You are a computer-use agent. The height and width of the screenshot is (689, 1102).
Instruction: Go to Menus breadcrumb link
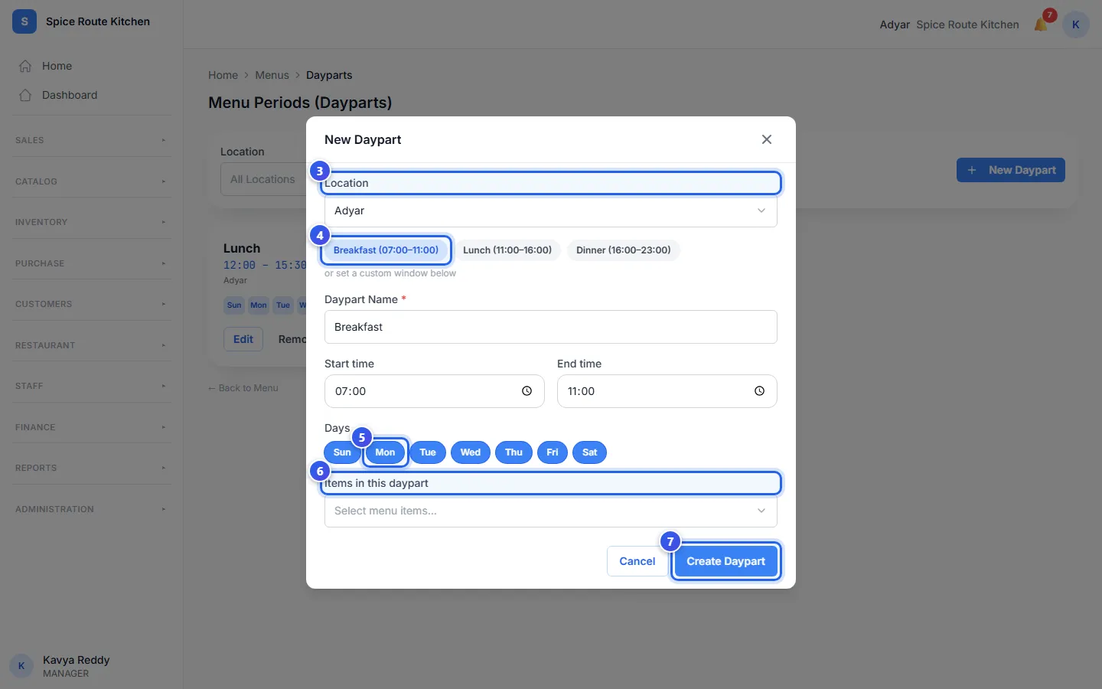272,75
